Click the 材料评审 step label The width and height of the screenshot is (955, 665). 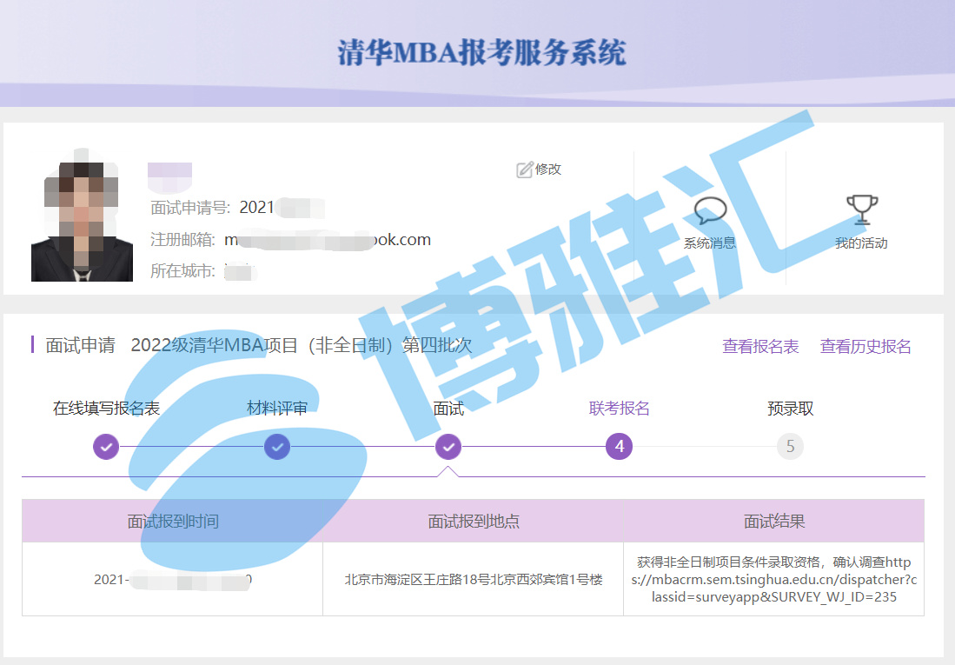(277, 409)
